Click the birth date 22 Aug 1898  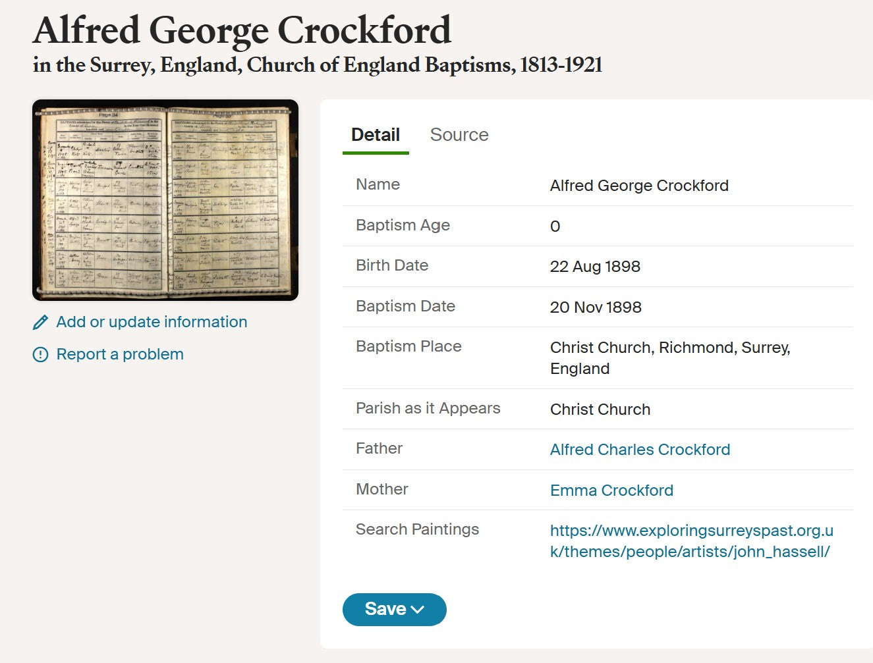click(x=595, y=267)
